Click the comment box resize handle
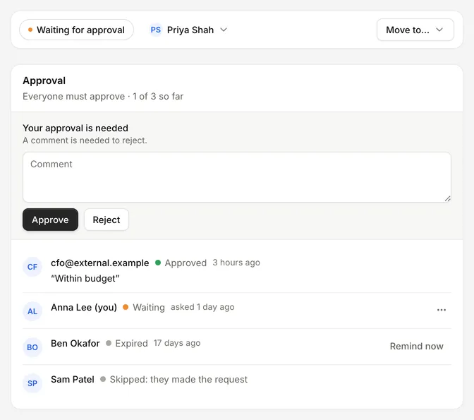 (x=448, y=199)
